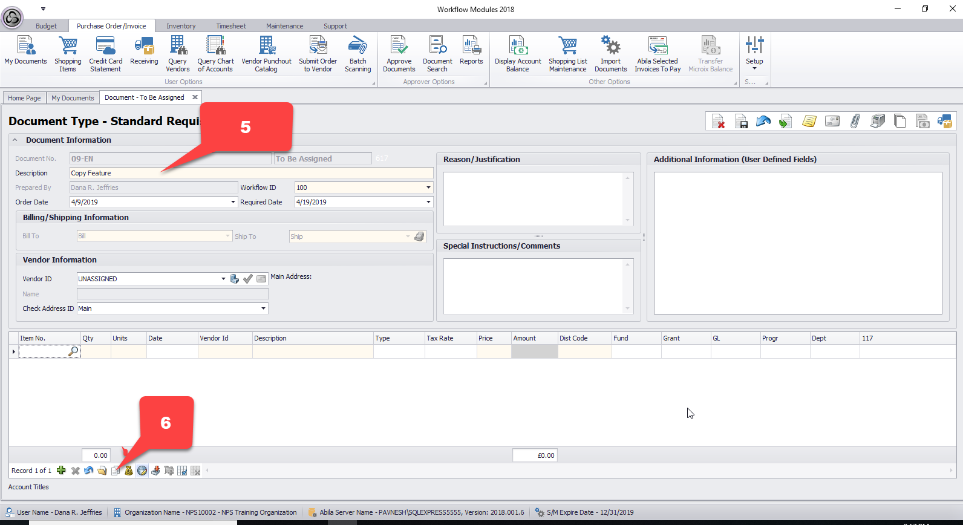This screenshot has width=963, height=525.
Task: Open the Workflow ID dropdown
Action: click(x=428, y=187)
